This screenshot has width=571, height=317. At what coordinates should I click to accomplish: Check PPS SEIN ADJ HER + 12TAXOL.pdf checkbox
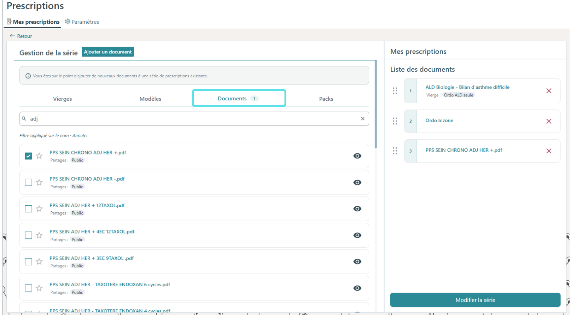[x=29, y=209]
